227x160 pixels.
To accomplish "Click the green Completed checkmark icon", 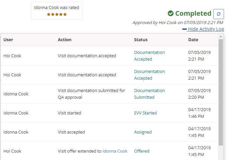I will pyautogui.click(x=171, y=14).
